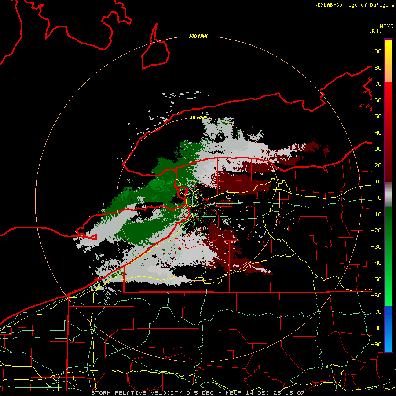396x396 pixels.
Task: Click the 40 value on the velocity scale
Action: tap(378, 133)
